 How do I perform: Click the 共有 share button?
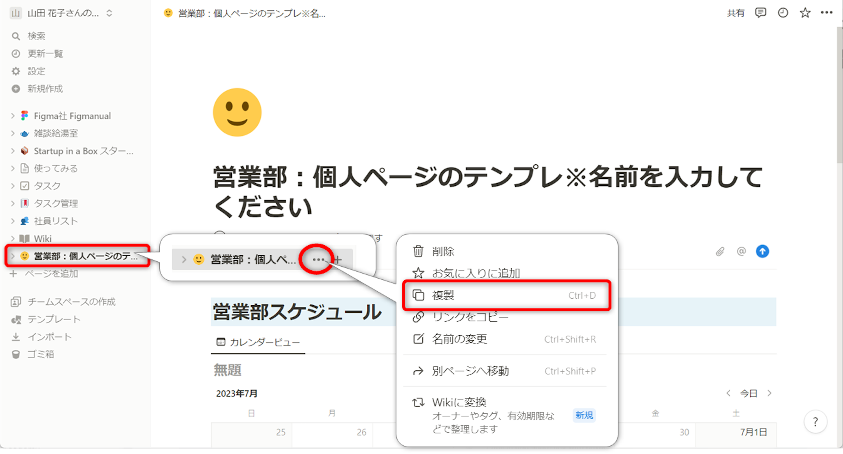click(735, 13)
